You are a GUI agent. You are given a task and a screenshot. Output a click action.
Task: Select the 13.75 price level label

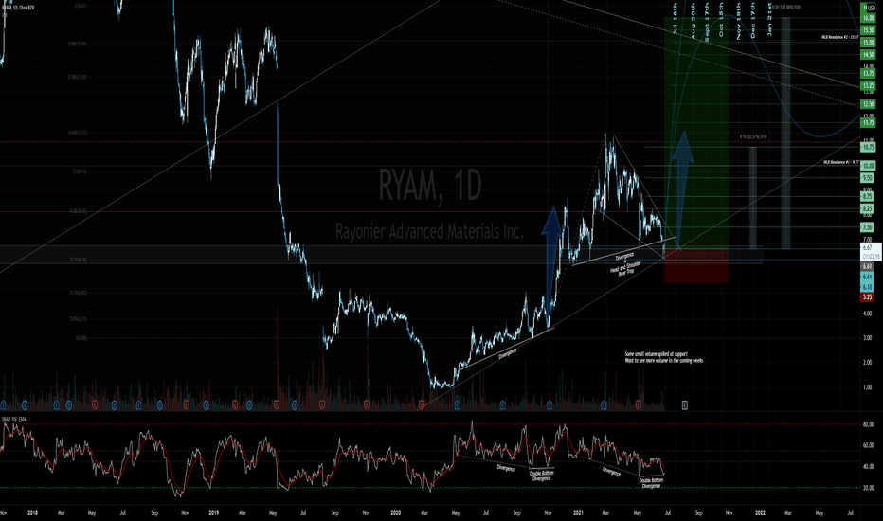(867, 73)
